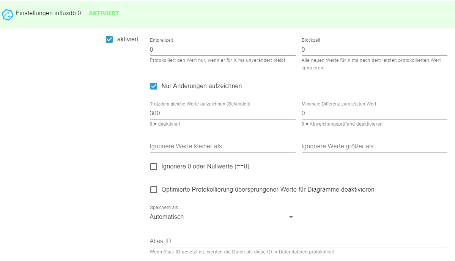Focus the Entprellzeit input field
Image resolution: width=455 pixels, height=261 pixels.
(x=222, y=50)
